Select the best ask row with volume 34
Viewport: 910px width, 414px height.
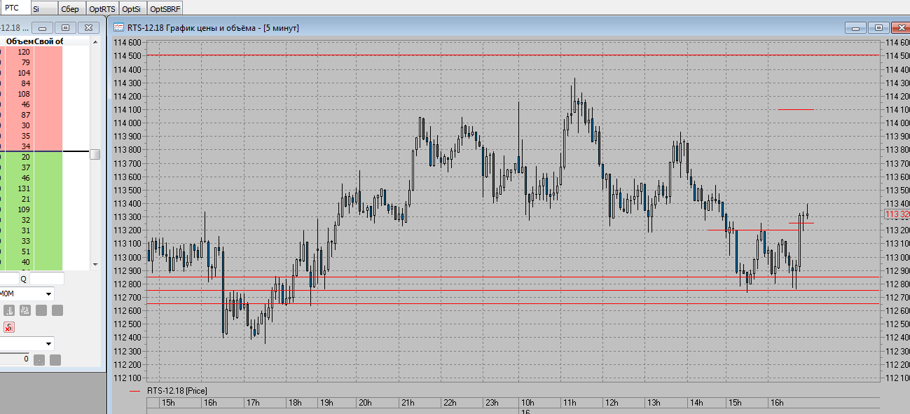point(32,146)
